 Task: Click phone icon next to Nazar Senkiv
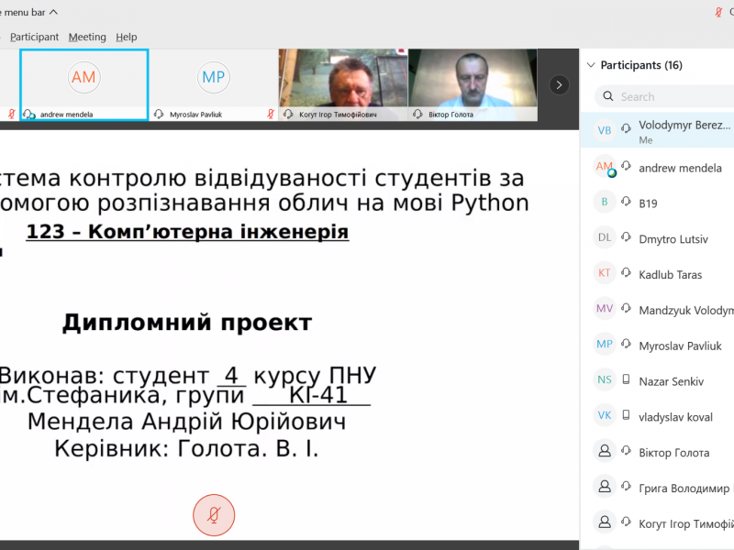pos(628,380)
